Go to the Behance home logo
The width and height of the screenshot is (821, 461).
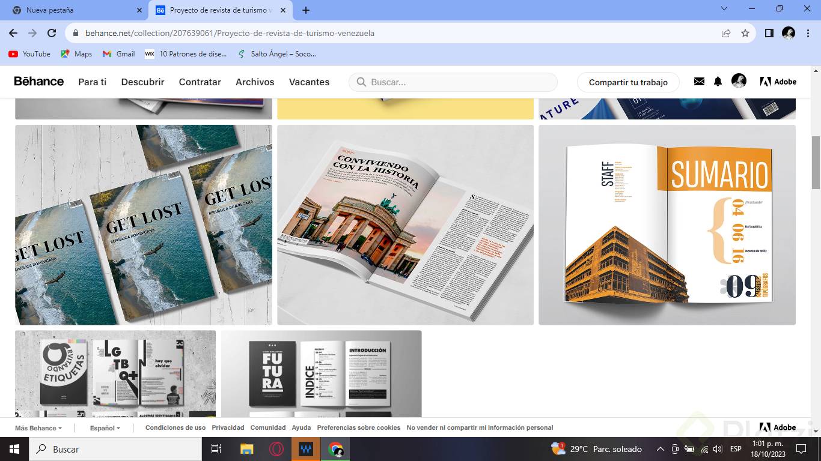pos(39,82)
